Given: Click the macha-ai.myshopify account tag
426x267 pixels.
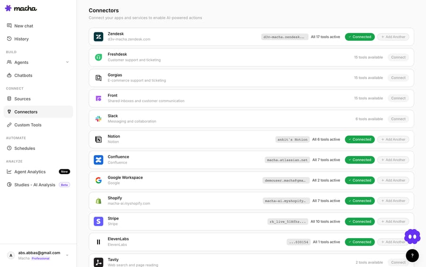Looking at the screenshot, I should pyautogui.click(x=286, y=201).
